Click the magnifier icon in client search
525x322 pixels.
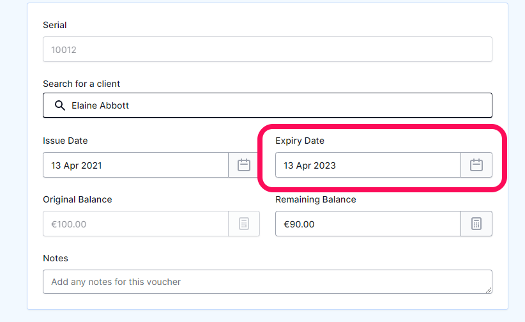tap(60, 105)
